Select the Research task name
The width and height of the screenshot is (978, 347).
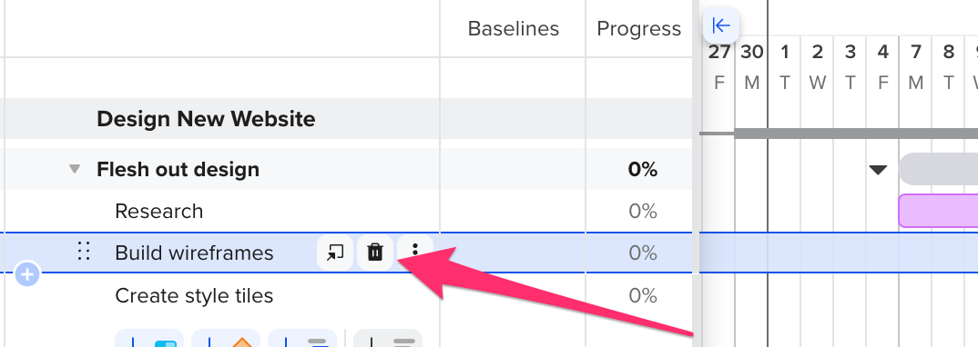(159, 212)
